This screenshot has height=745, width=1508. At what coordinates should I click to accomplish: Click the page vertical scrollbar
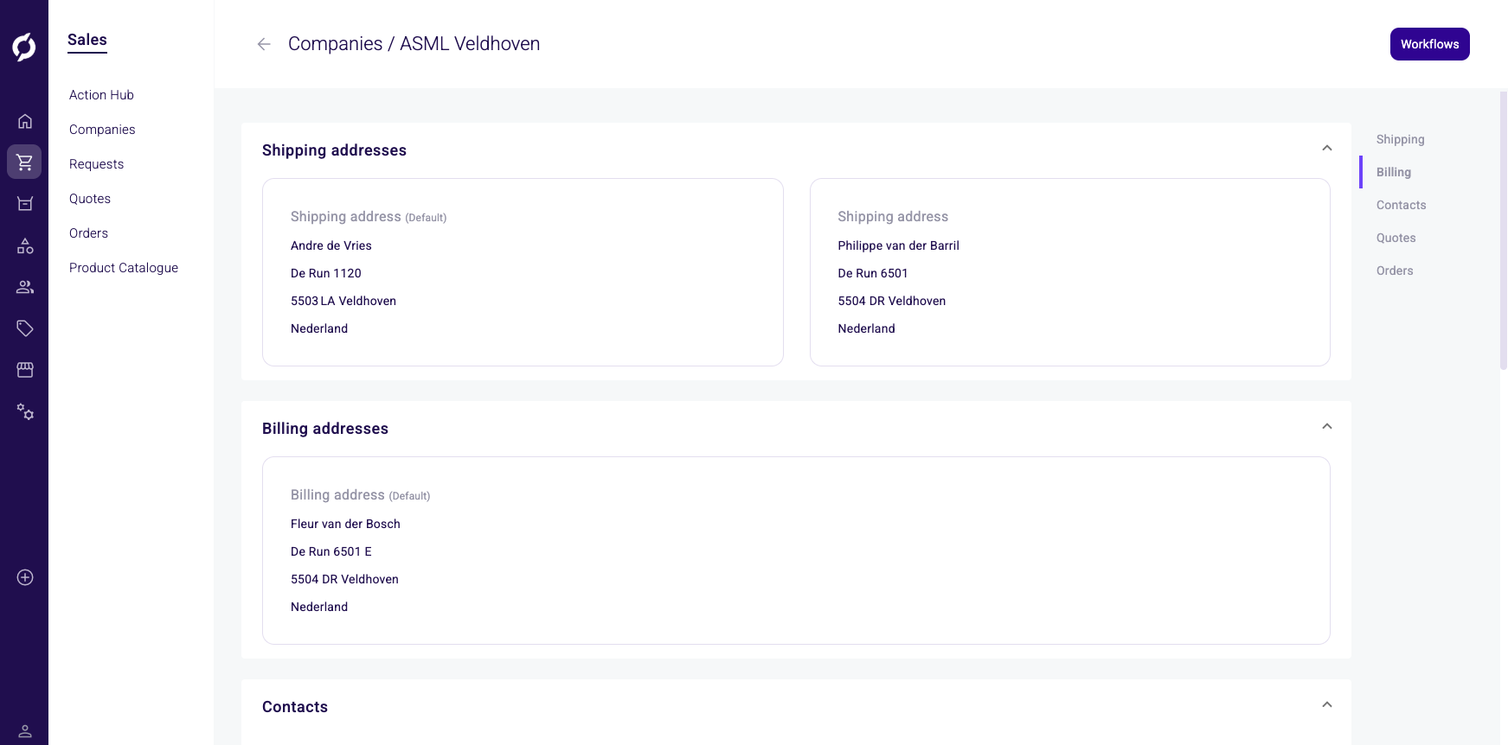1503,231
